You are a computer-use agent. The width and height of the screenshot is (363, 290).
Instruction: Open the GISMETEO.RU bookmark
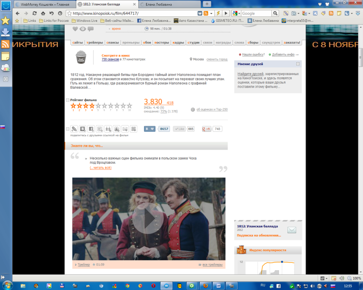pyautogui.click(x=227, y=21)
